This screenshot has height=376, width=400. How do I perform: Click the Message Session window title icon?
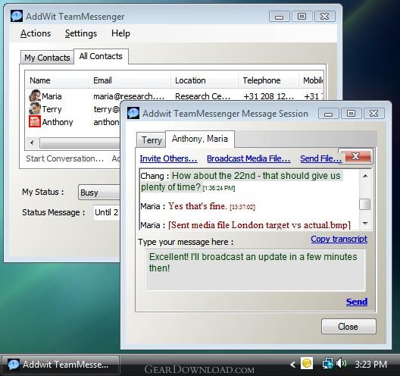pyautogui.click(x=133, y=113)
